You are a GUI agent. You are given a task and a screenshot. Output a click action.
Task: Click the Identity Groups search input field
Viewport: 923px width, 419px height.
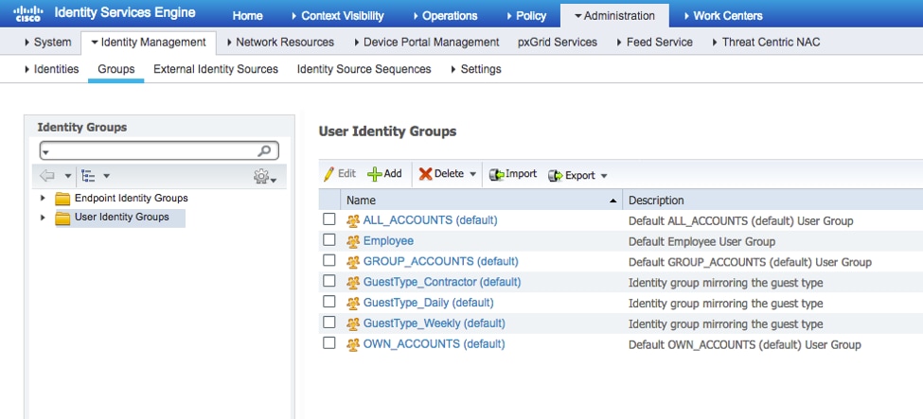[x=151, y=151]
